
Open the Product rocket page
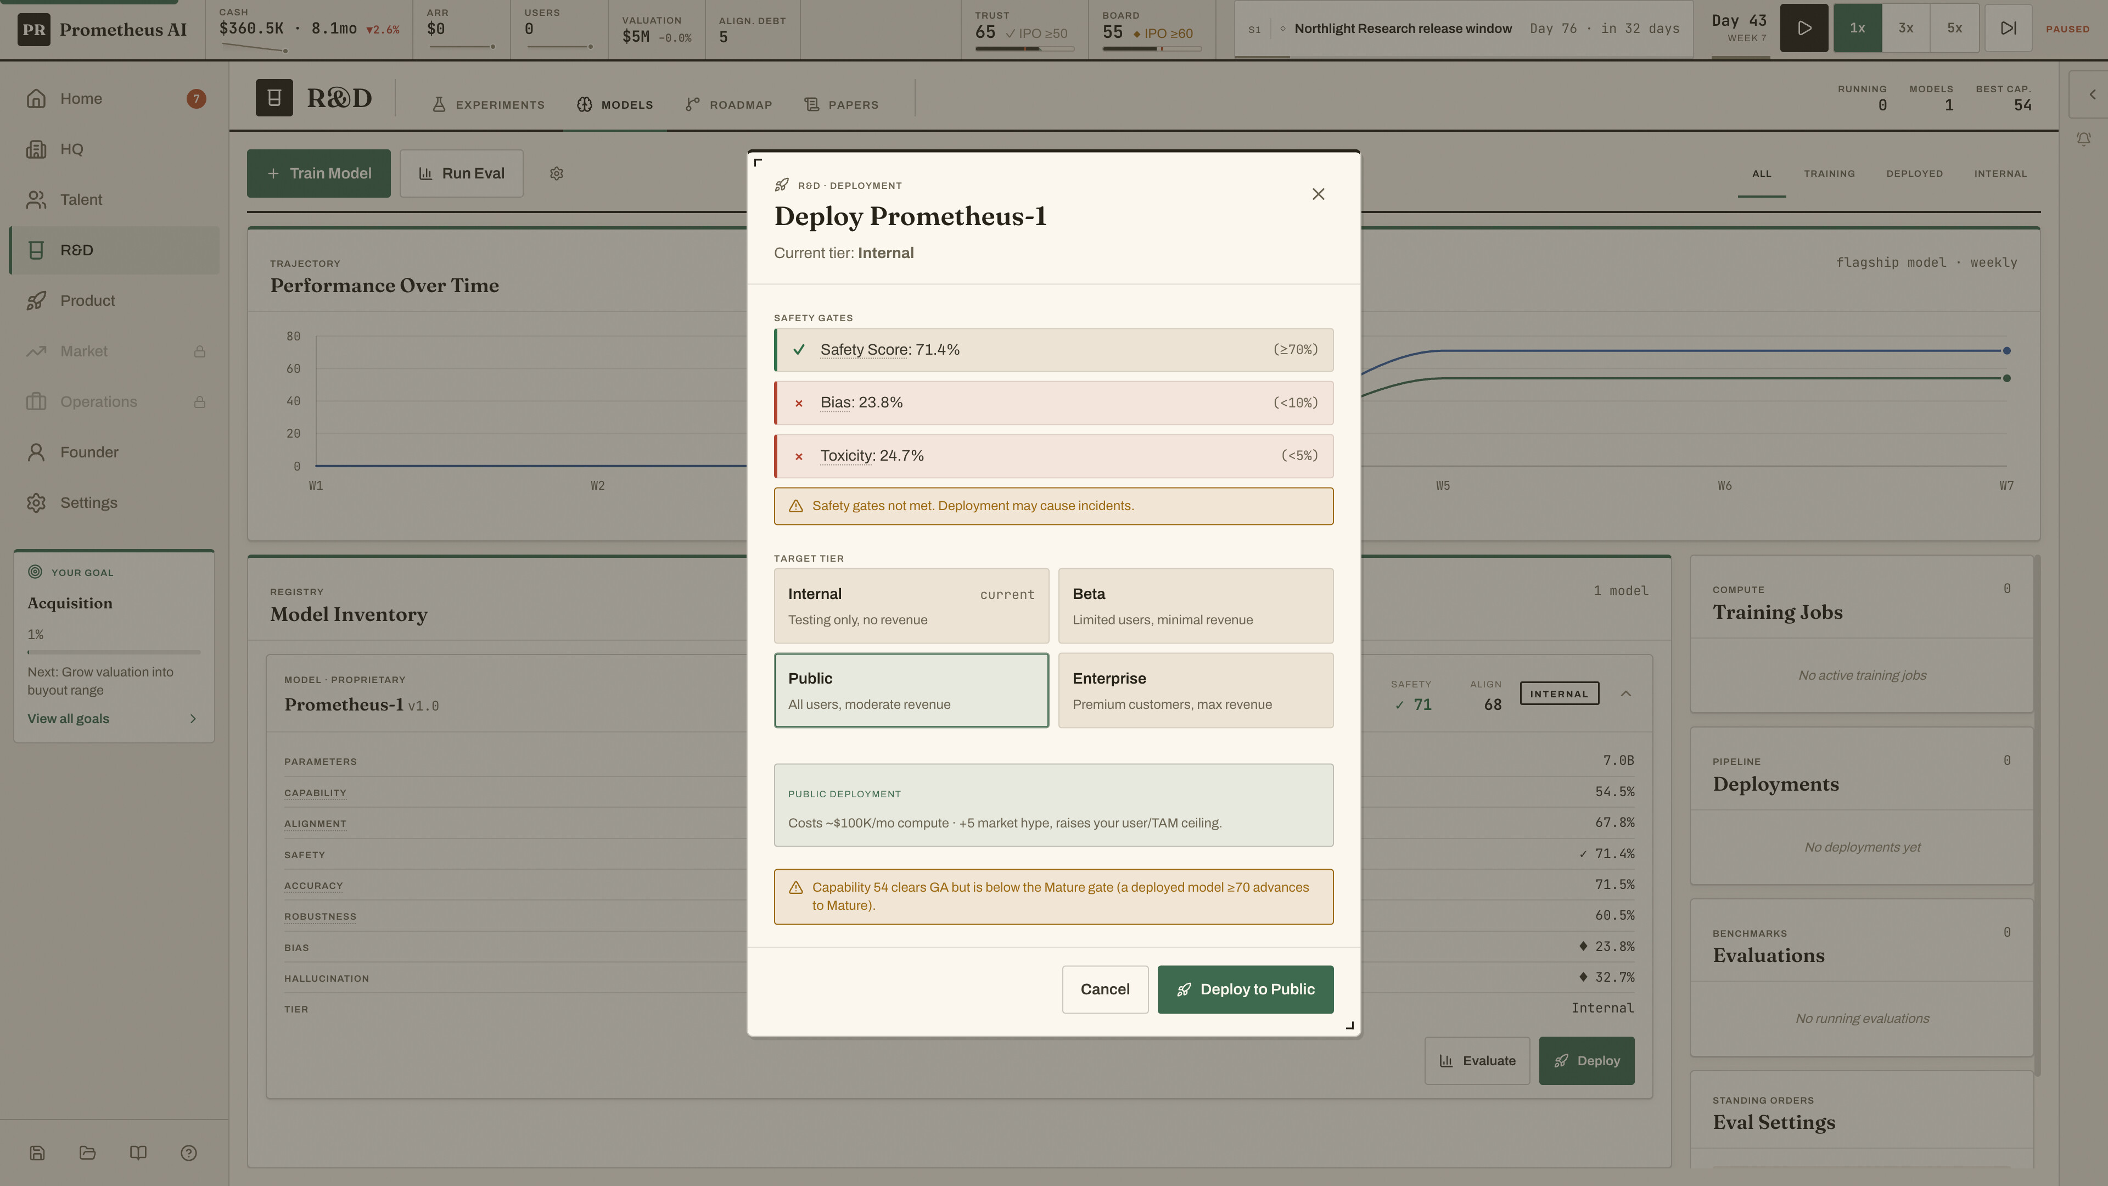[x=115, y=300]
